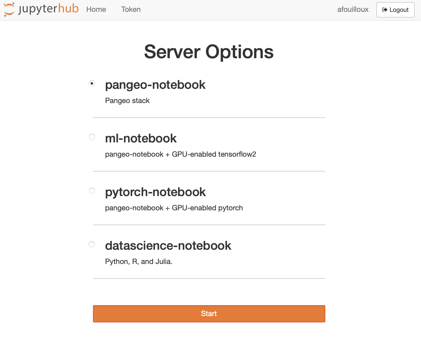Click the datascience-notebook heading text
The width and height of the screenshot is (421, 340).
[x=168, y=246]
